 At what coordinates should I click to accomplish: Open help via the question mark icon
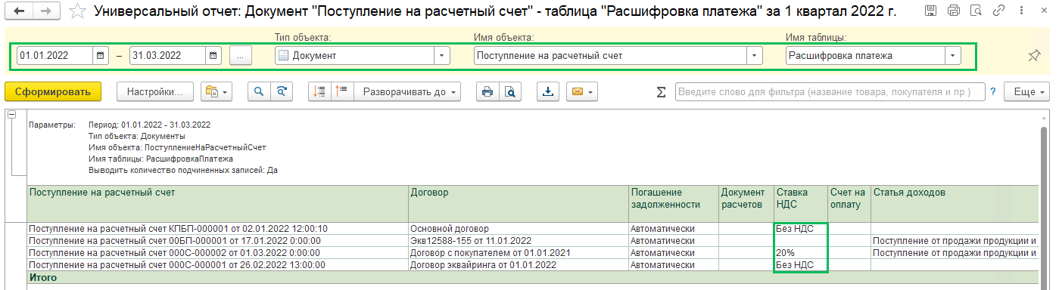click(992, 92)
